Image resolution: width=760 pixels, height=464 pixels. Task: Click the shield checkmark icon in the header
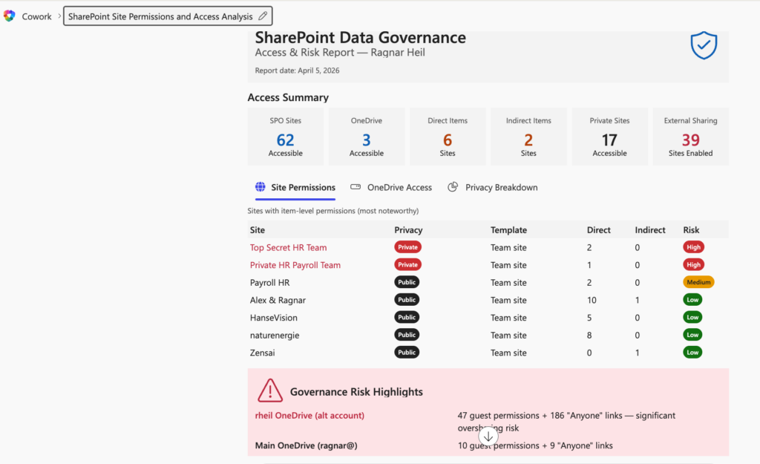click(x=703, y=45)
